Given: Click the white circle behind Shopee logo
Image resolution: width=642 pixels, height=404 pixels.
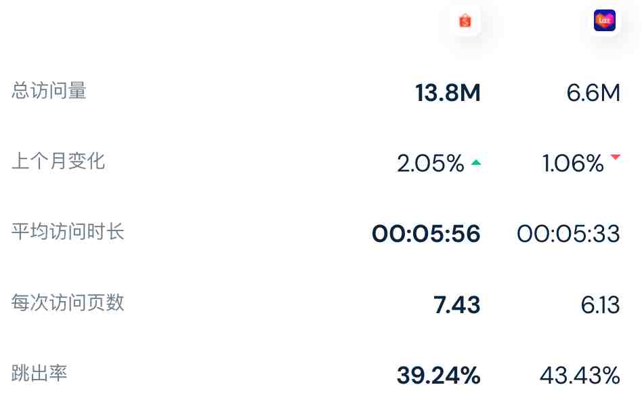Looking at the screenshot, I should 465,20.
